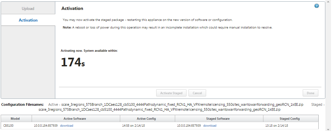Download the Active Software package
Image resolution: width=332 pixels, height=131 pixels.
[67, 126]
